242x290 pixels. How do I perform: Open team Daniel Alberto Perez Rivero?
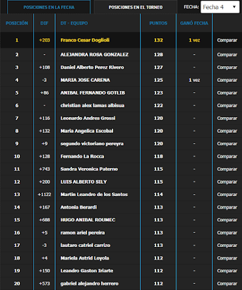pos(92,67)
